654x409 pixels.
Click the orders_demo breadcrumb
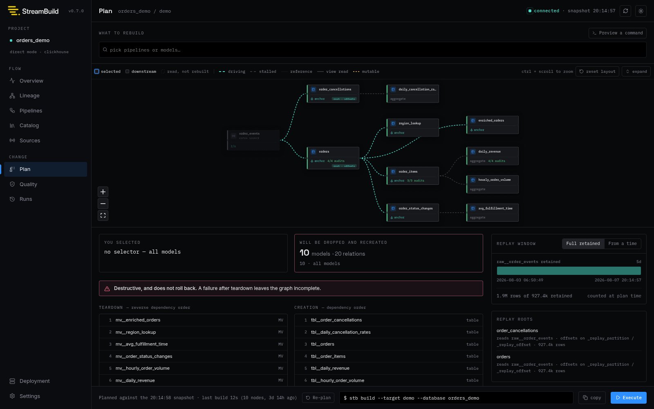click(134, 11)
